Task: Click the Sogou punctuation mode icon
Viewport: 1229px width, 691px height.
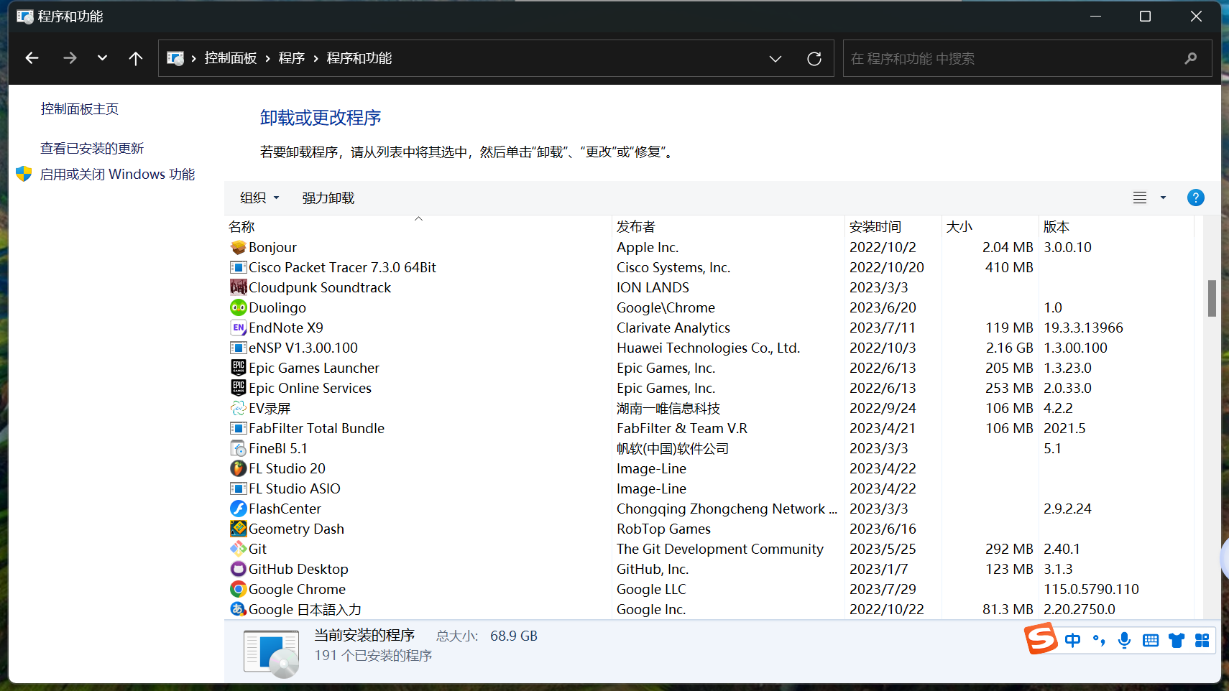Action: click(x=1099, y=640)
